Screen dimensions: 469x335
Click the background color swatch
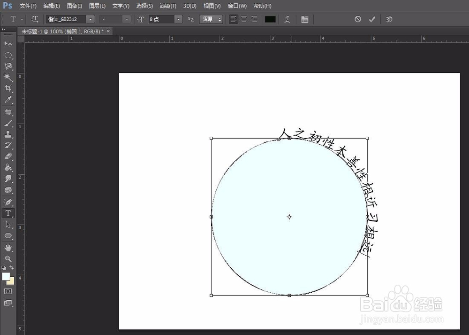point(11,281)
